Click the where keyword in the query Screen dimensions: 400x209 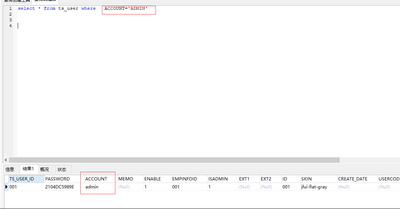click(x=89, y=8)
